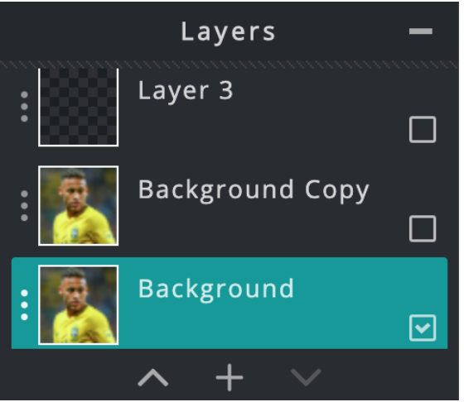Image resolution: width=464 pixels, height=402 pixels.
Task: Add a new layer with plus icon
Action: 230,377
